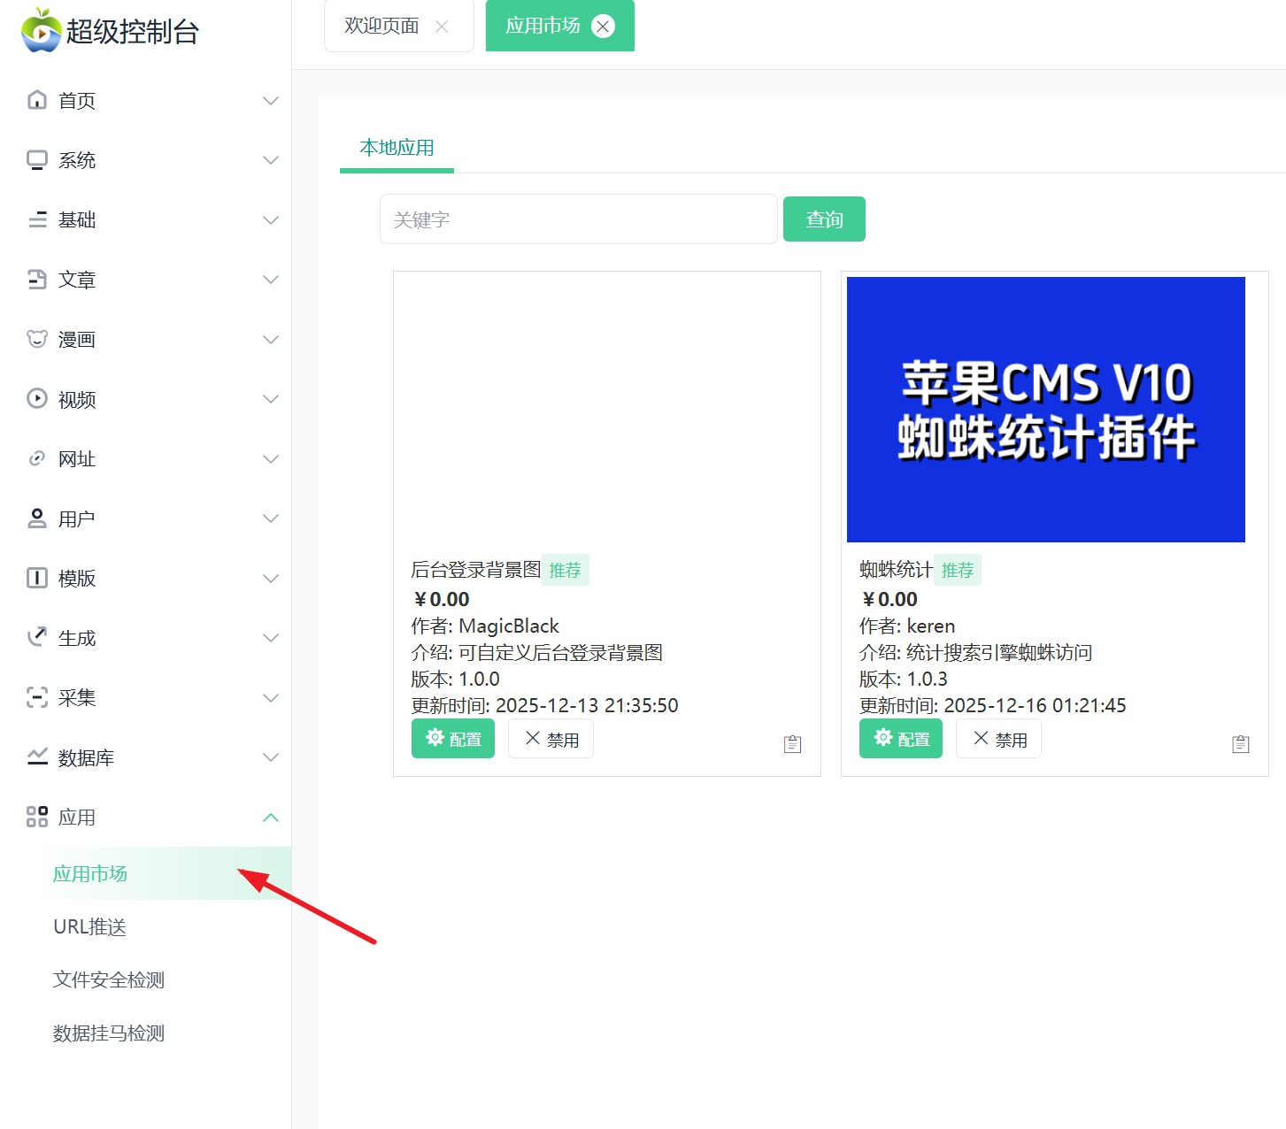This screenshot has width=1286, height=1129.
Task: Close the 应用市场 tab with its X
Action: point(603,27)
